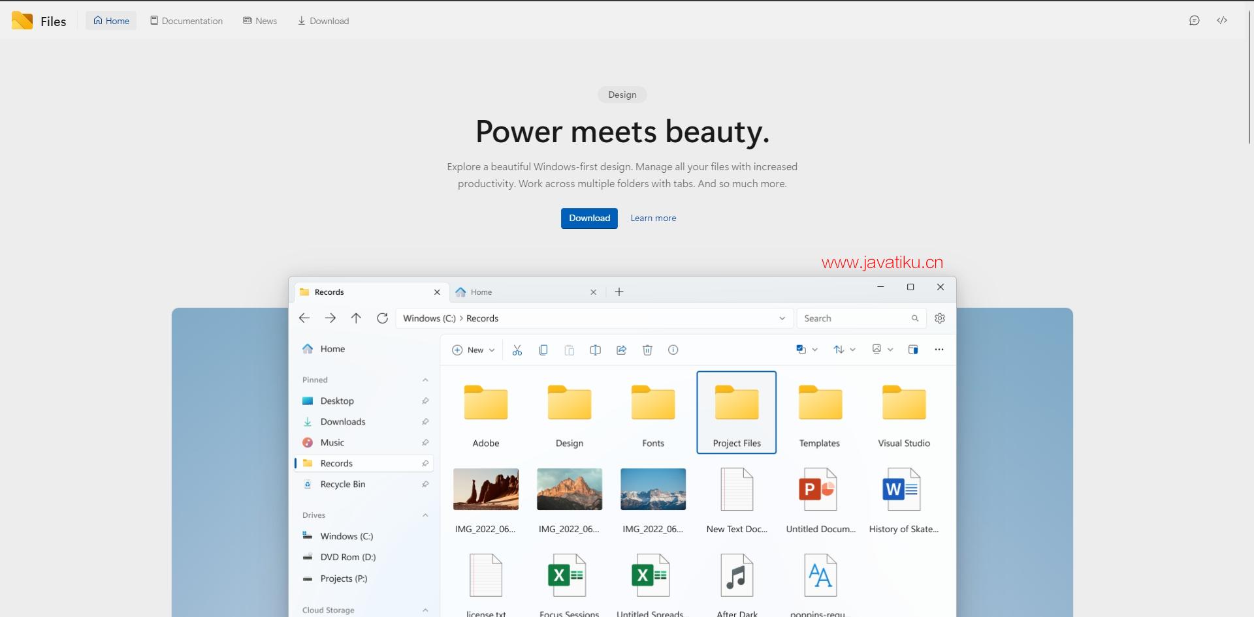Select the Templates folder
This screenshot has width=1254, height=617.
pos(820,413)
